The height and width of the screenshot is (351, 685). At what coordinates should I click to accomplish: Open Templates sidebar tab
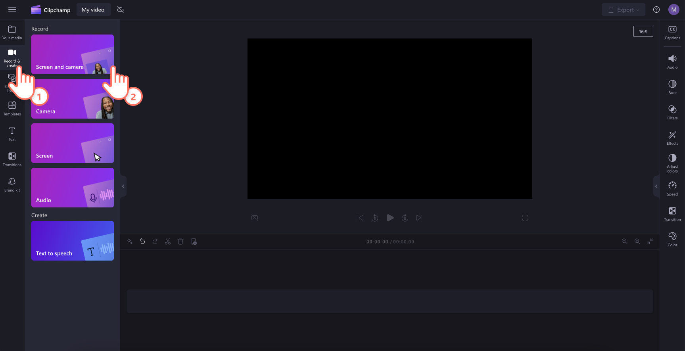click(x=12, y=109)
